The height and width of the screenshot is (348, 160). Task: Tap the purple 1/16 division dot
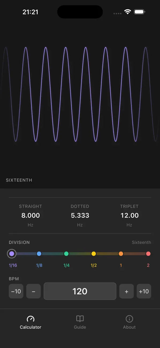point(12,254)
